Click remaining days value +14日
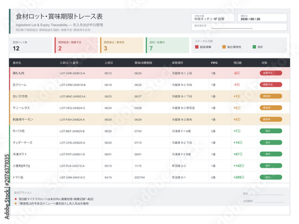Image resolution: width=299 pixels, height=224 pixels. point(238,142)
